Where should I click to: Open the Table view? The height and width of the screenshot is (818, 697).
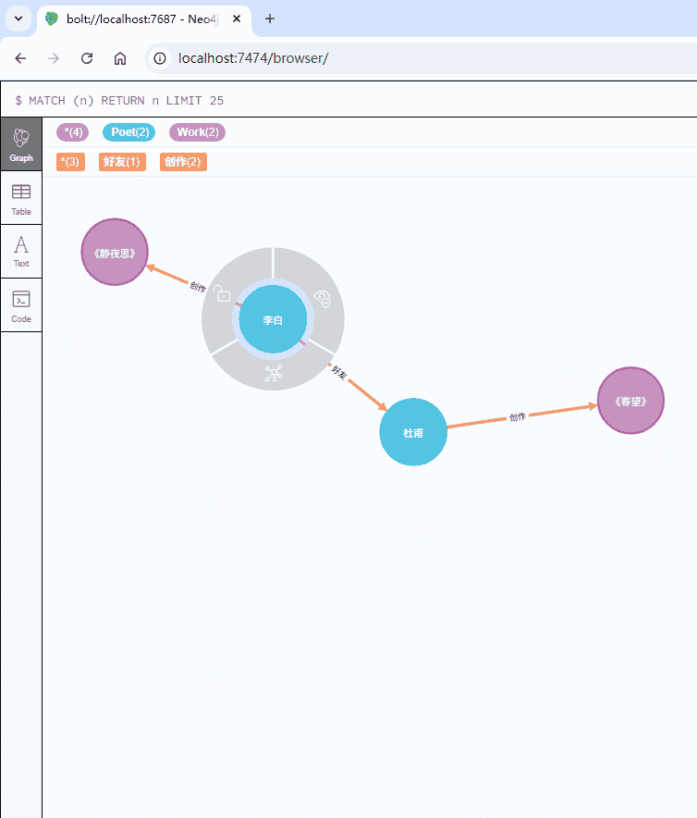[21, 198]
